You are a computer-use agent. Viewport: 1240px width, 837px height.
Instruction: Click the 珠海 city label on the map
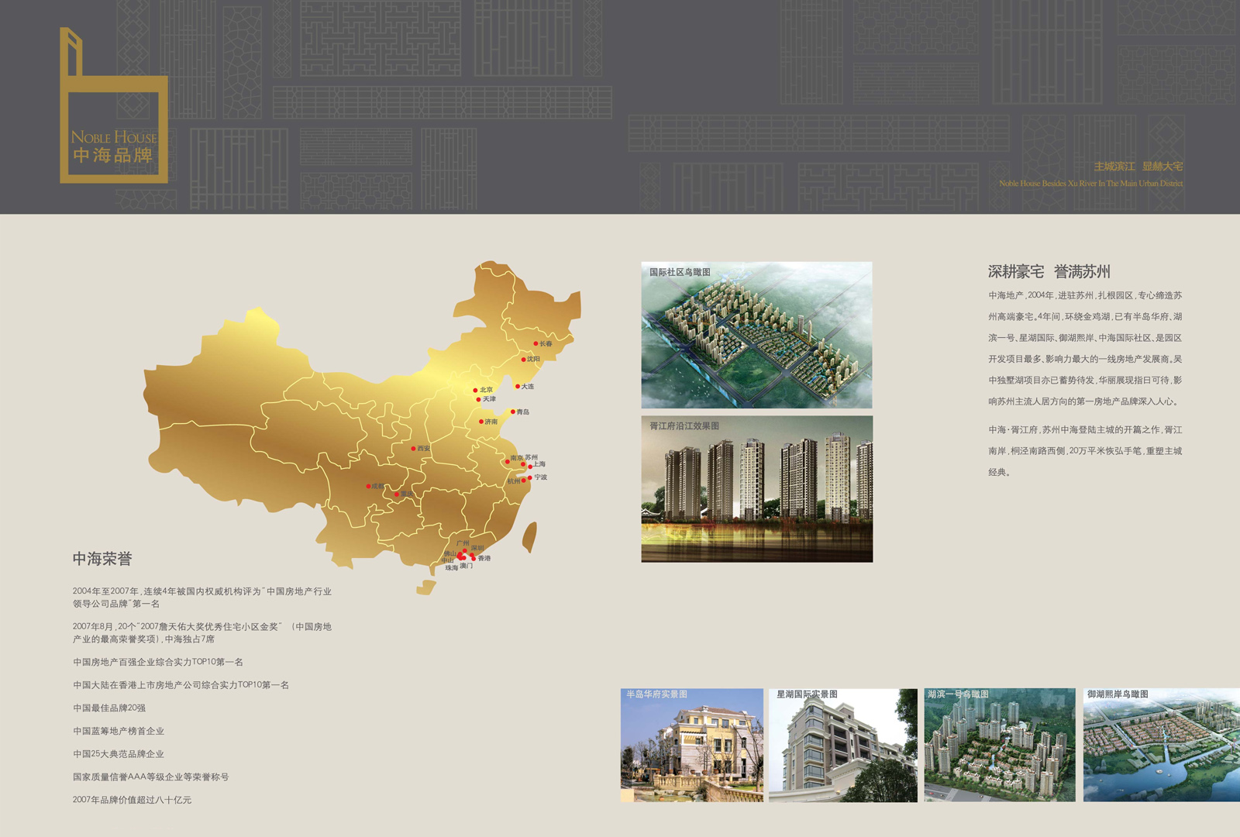452,567
